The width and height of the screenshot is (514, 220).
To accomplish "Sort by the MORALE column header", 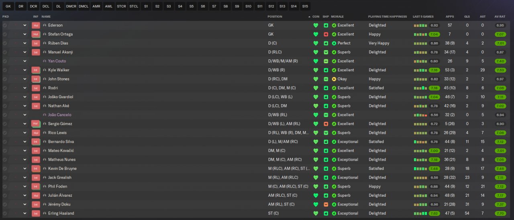I will (x=338, y=17).
